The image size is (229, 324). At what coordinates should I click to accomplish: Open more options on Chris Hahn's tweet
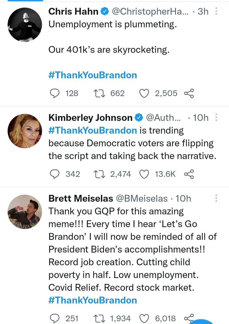coord(216,11)
